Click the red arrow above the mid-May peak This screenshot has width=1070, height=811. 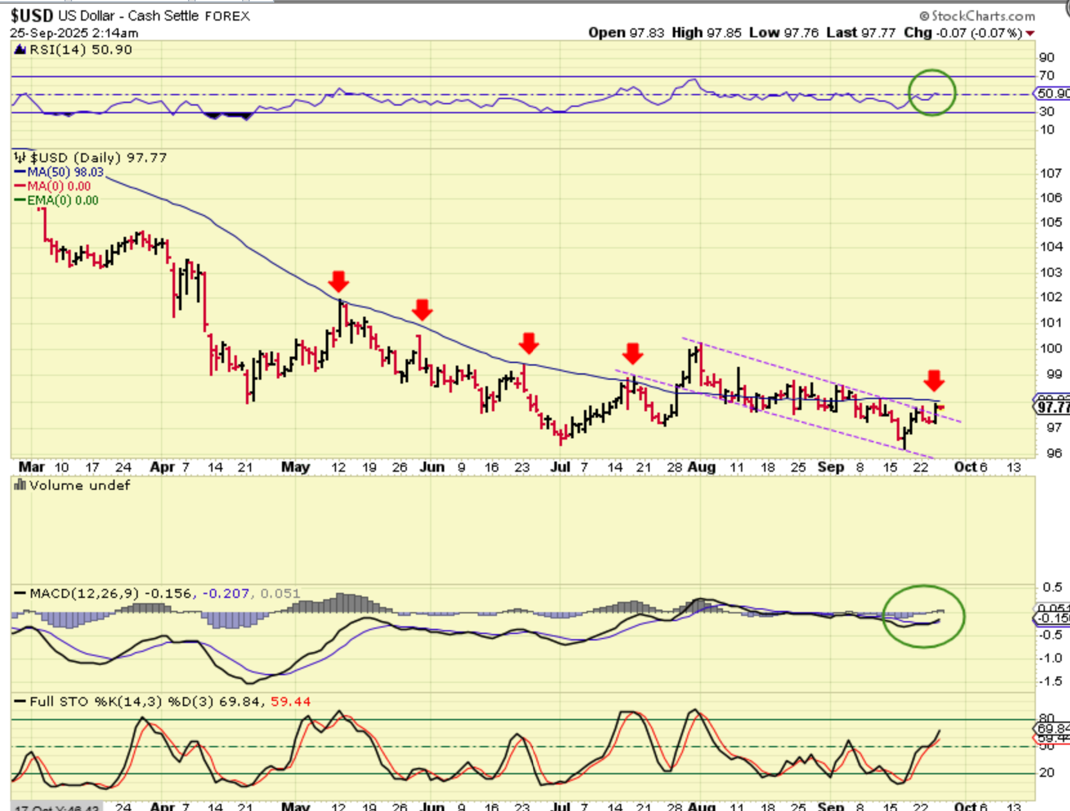[x=338, y=281]
